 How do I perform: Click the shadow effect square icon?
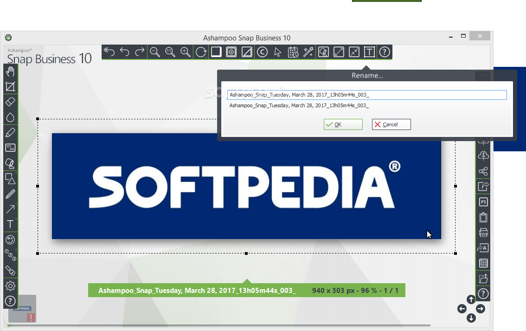point(216,52)
